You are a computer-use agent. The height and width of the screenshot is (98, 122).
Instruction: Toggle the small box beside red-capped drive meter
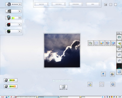(20, 25)
